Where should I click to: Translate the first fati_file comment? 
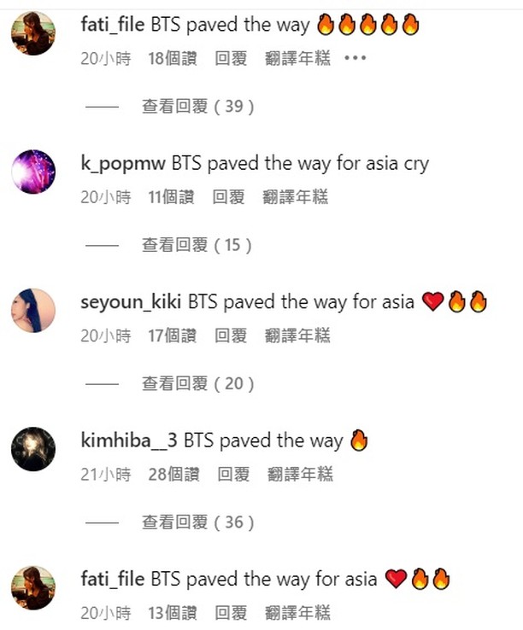pyautogui.click(x=297, y=58)
